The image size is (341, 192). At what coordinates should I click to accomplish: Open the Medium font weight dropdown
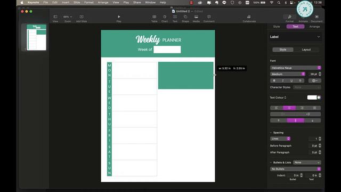(288, 74)
